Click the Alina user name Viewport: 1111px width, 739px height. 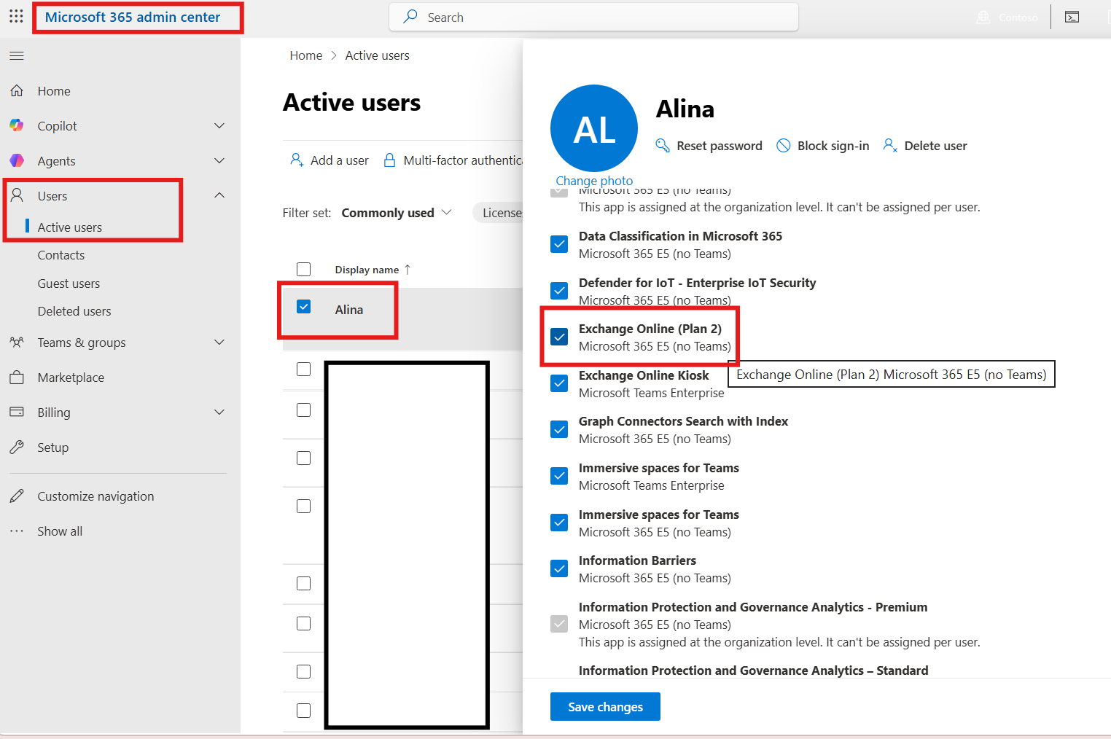[x=349, y=310]
